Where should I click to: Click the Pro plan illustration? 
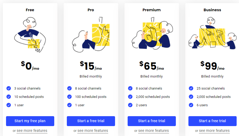pos(91,35)
